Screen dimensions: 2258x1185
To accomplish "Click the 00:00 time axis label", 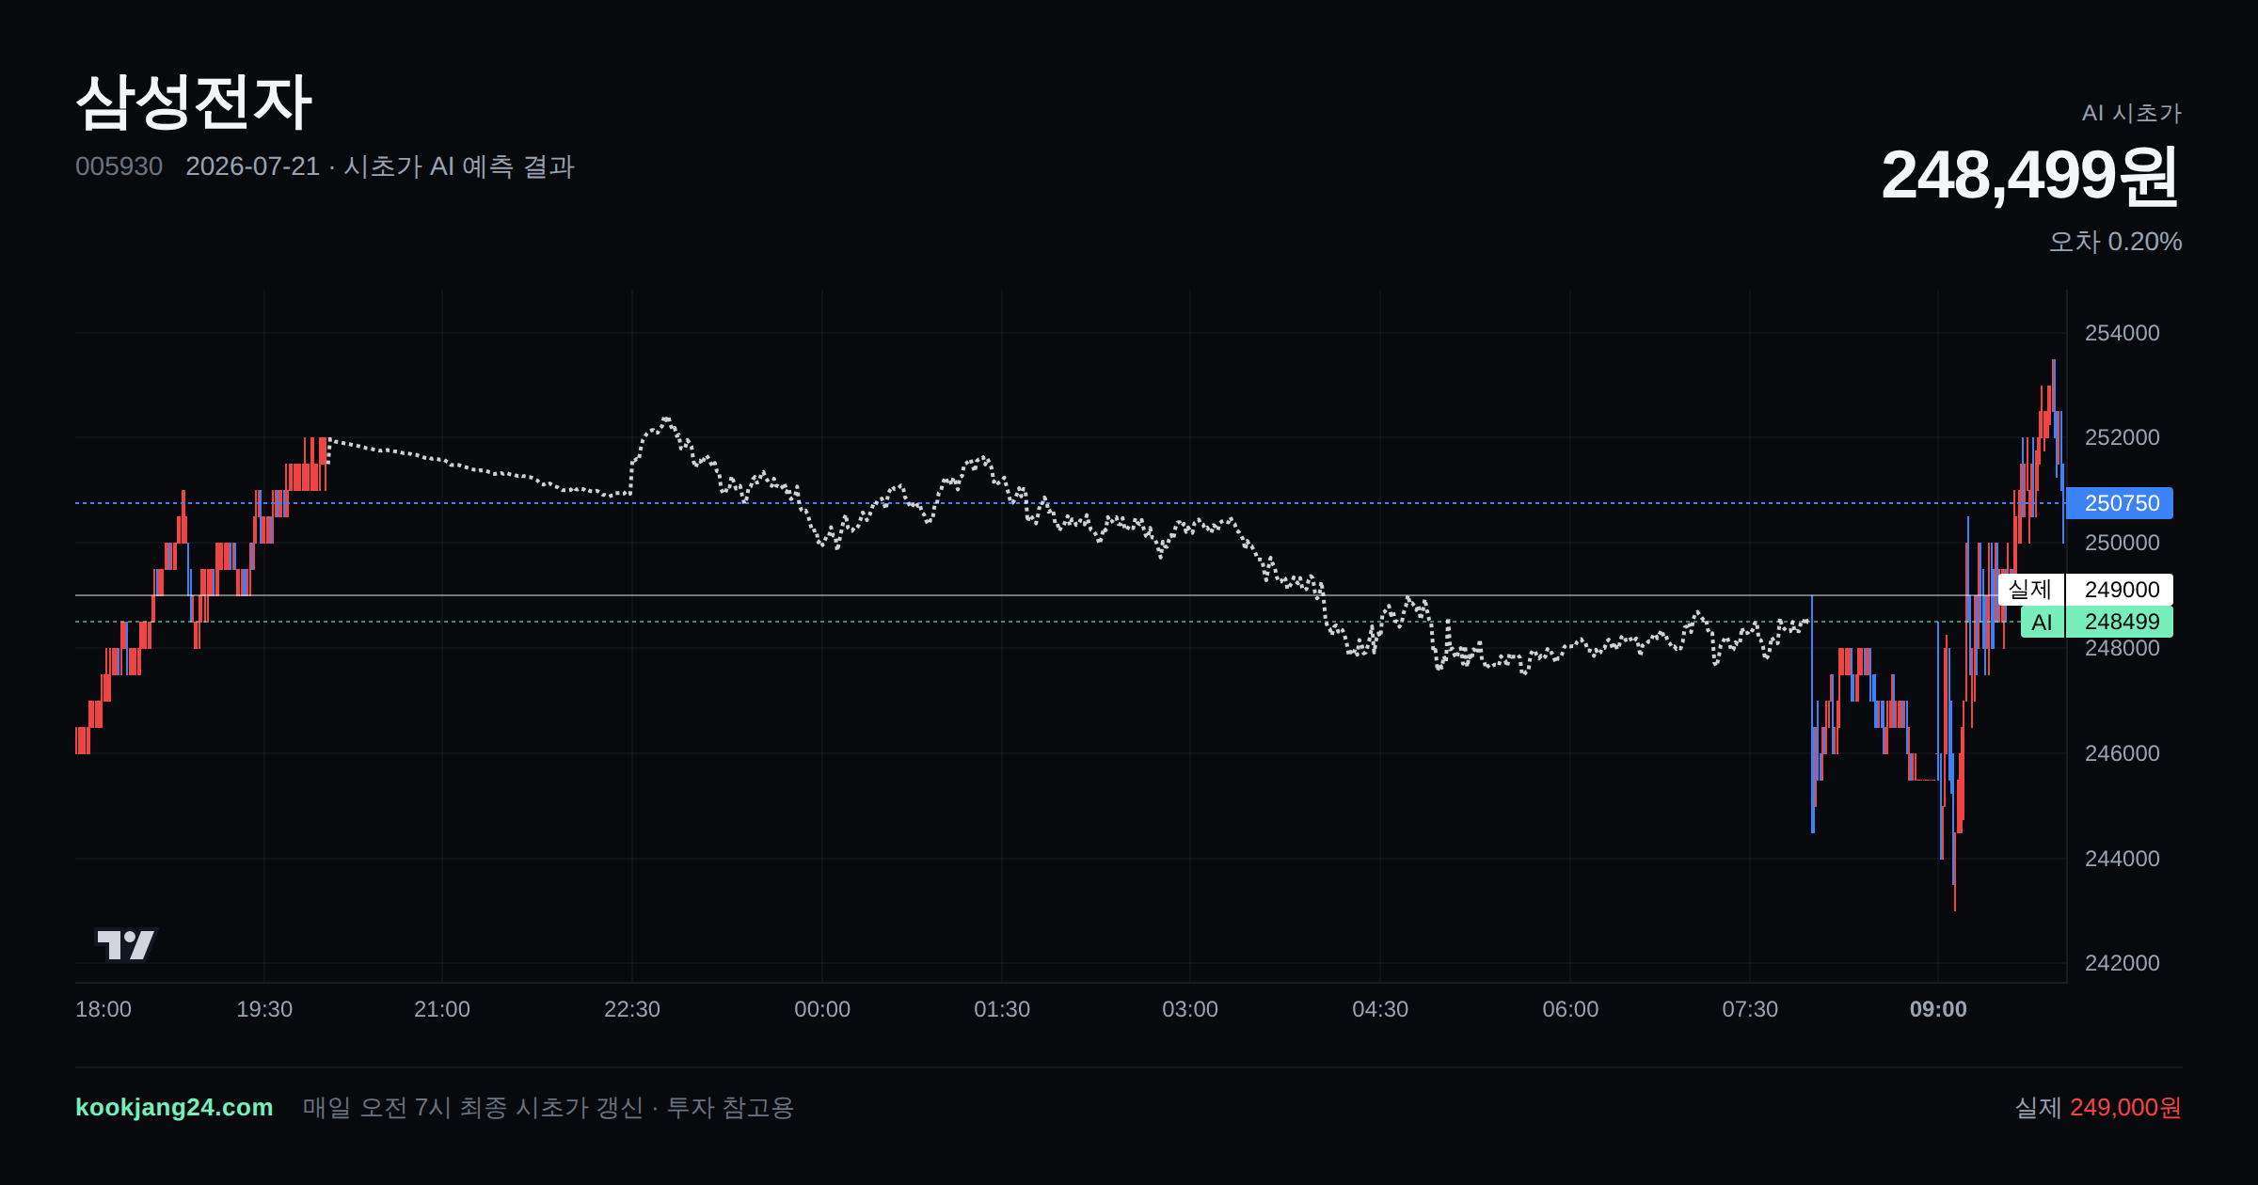I will point(822,1009).
